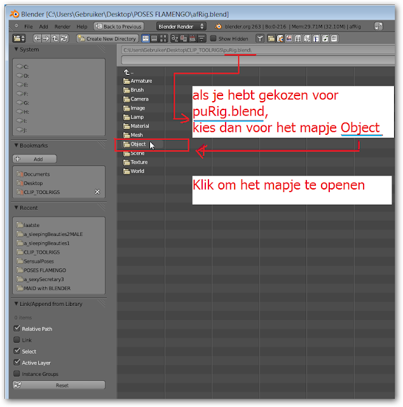Sort files alphabetically

175,38
